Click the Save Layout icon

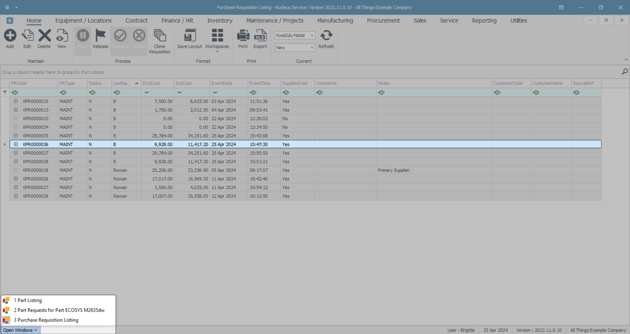point(190,35)
